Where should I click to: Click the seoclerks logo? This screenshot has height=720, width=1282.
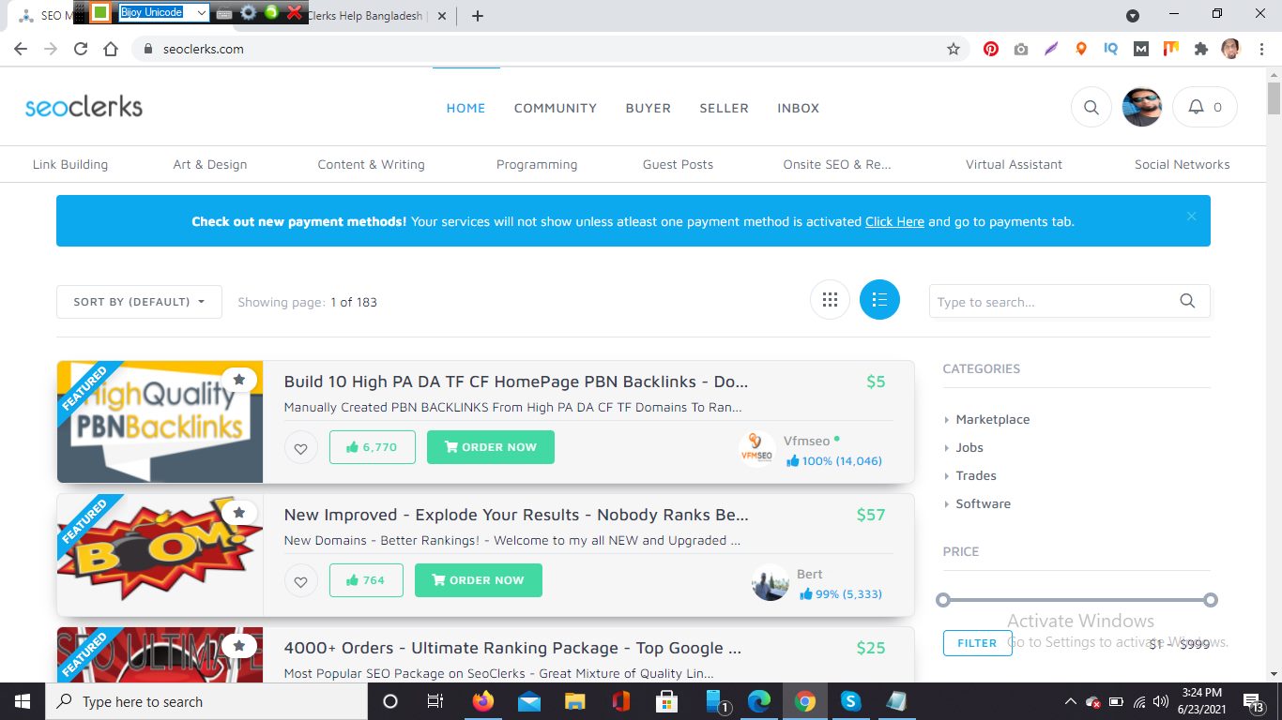pyautogui.click(x=83, y=106)
